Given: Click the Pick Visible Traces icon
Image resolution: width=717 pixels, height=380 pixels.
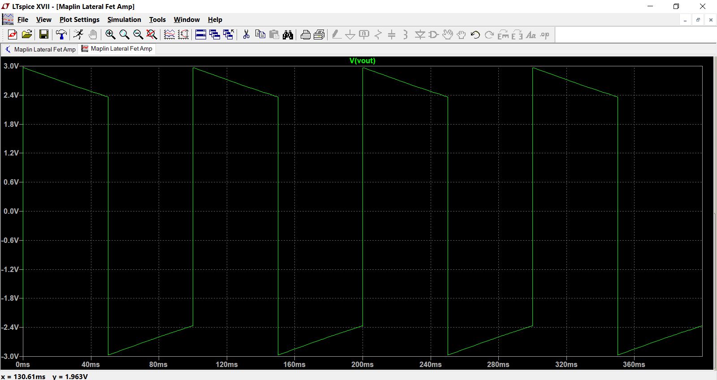Looking at the screenshot, I should (x=169, y=35).
